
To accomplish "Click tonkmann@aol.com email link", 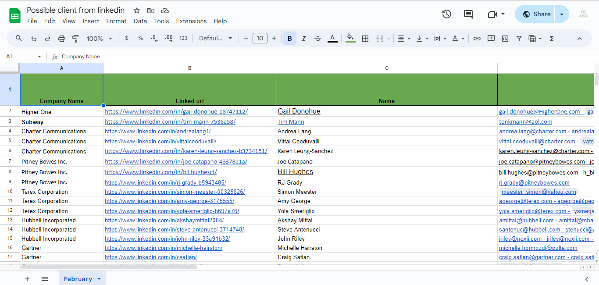I will (x=526, y=122).
